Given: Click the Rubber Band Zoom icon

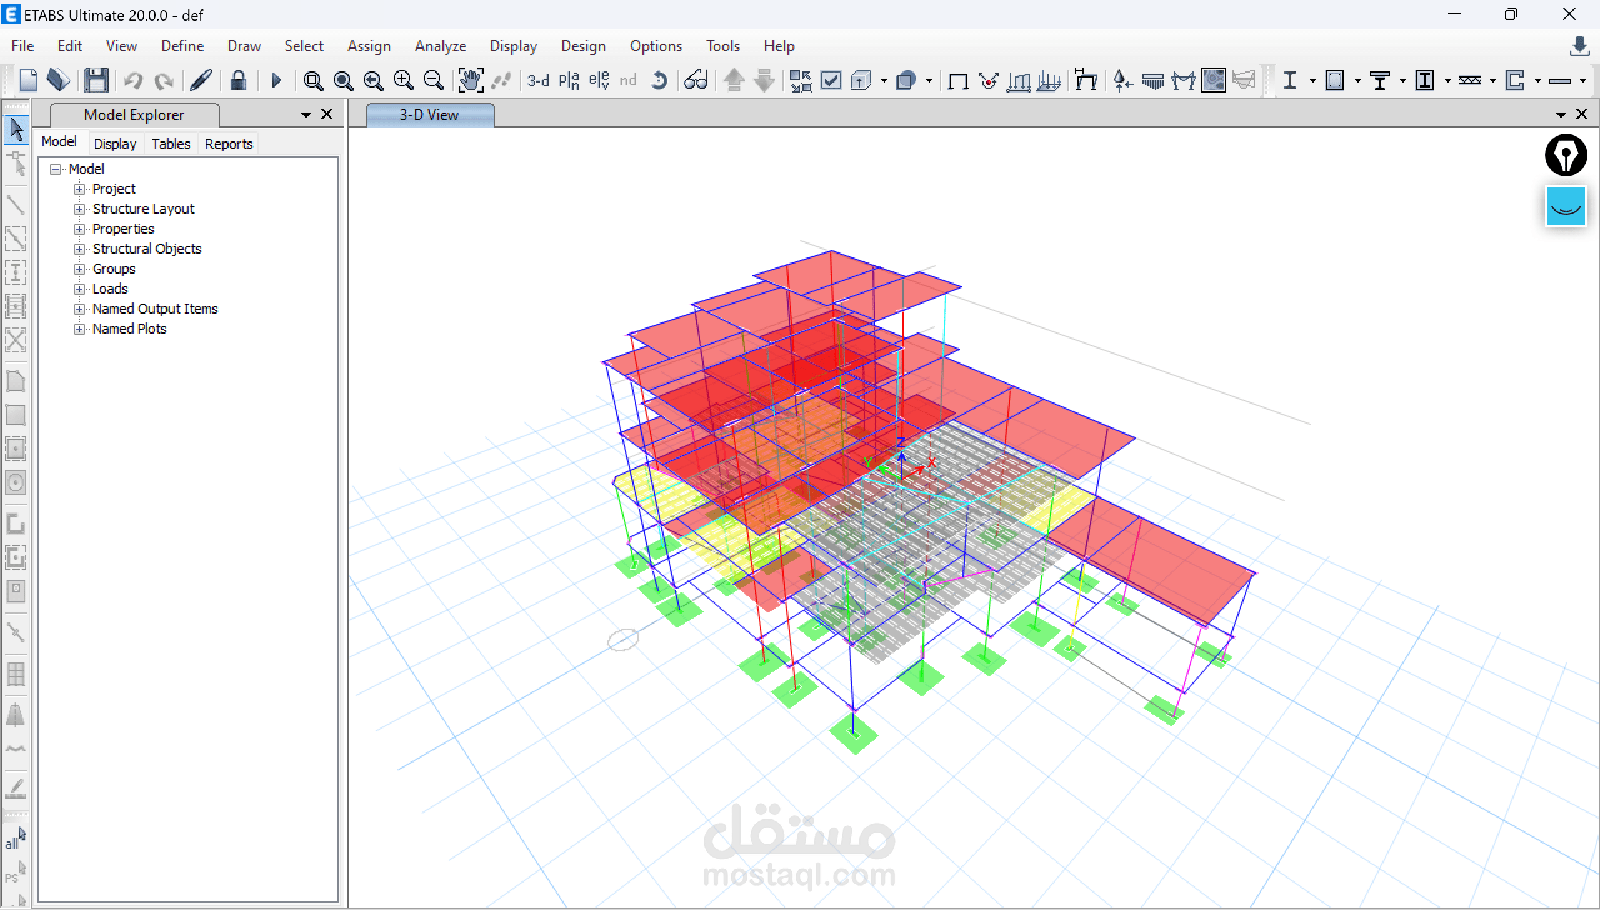Looking at the screenshot, I should pyautogui.click(x=312, y=81).
